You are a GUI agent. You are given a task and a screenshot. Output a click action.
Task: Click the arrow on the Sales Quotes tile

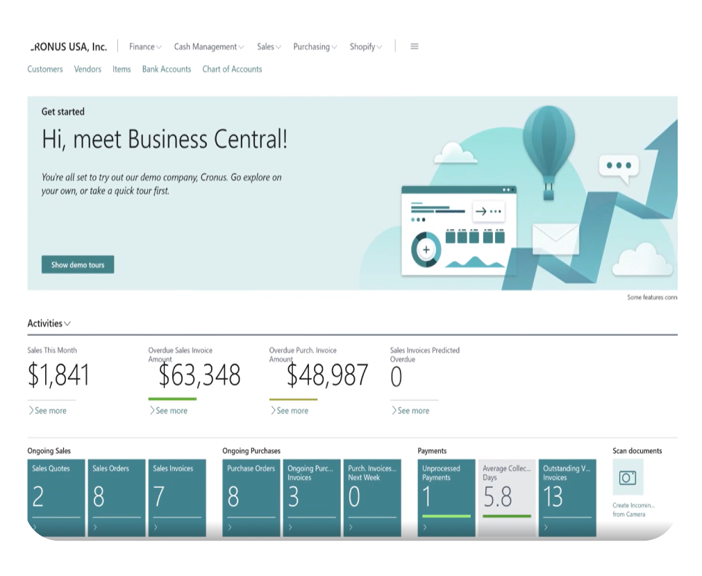(x=34, y=527)
